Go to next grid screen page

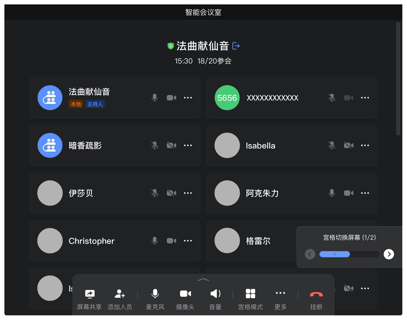(389, 254)
